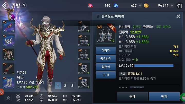Expand the stats panel with up chevrons
The image size is (185, 104).
pyautogui.click(x=8, y=98)
